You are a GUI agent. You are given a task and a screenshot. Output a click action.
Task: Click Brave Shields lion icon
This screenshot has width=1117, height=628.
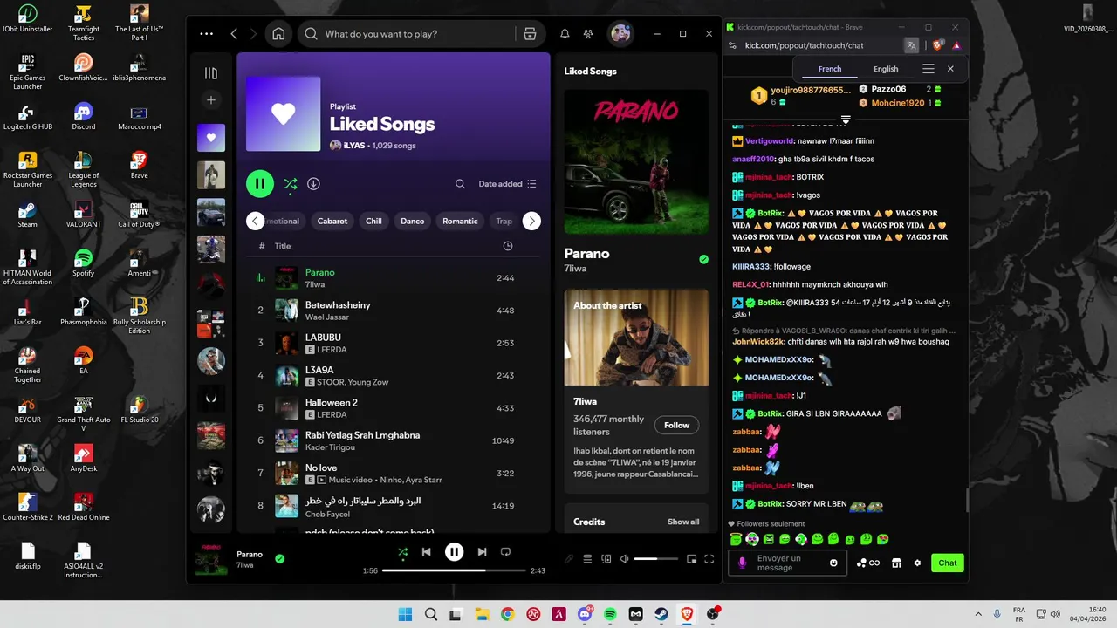[938, 45]
